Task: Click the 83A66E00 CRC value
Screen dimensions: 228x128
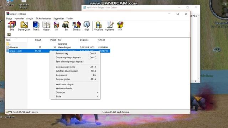Action: (x=103, y=47)
